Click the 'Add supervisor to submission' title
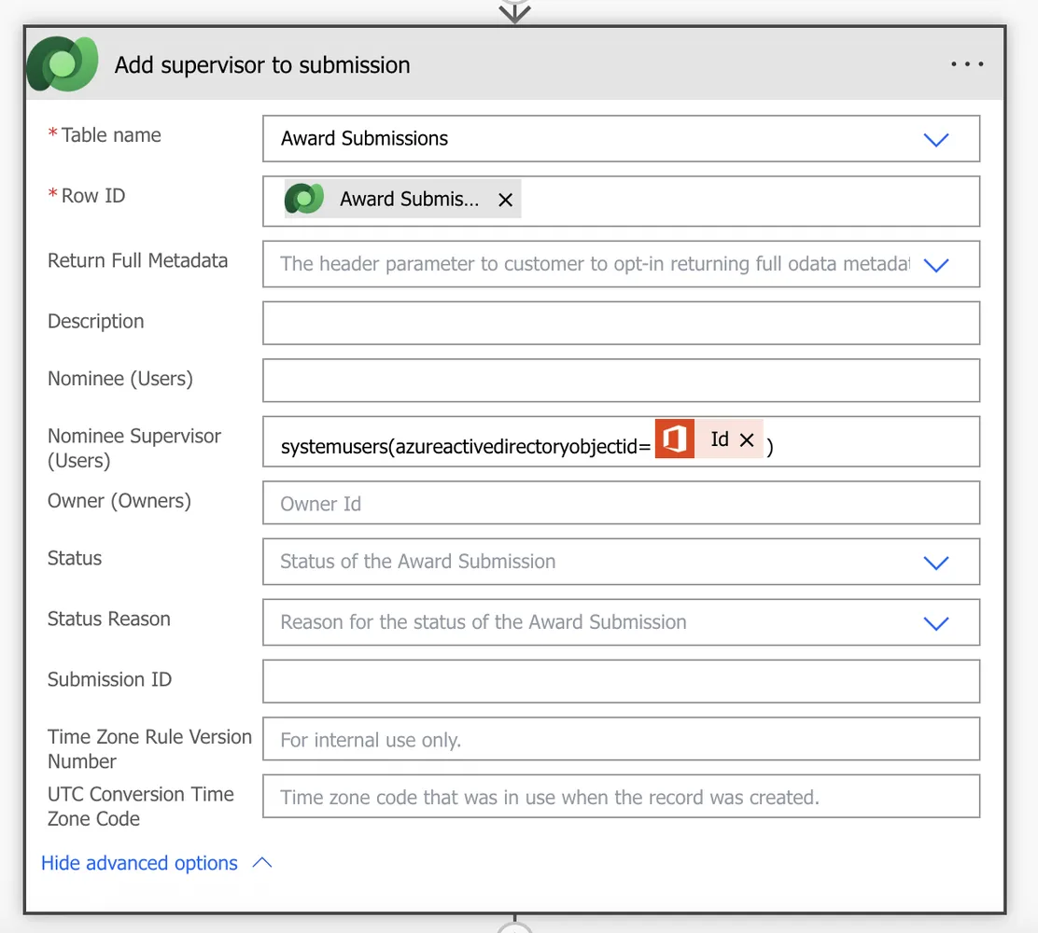Image resolution: width=1038 pixels, height=933 pixels. [262, 65]
